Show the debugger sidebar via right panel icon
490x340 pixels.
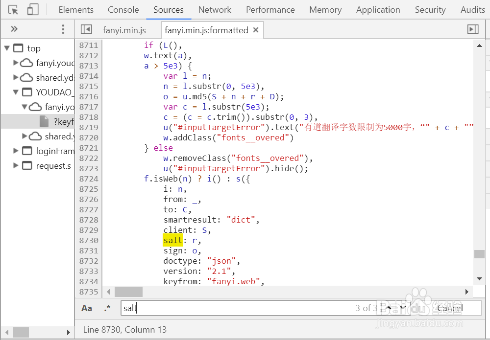coord(472,29)
